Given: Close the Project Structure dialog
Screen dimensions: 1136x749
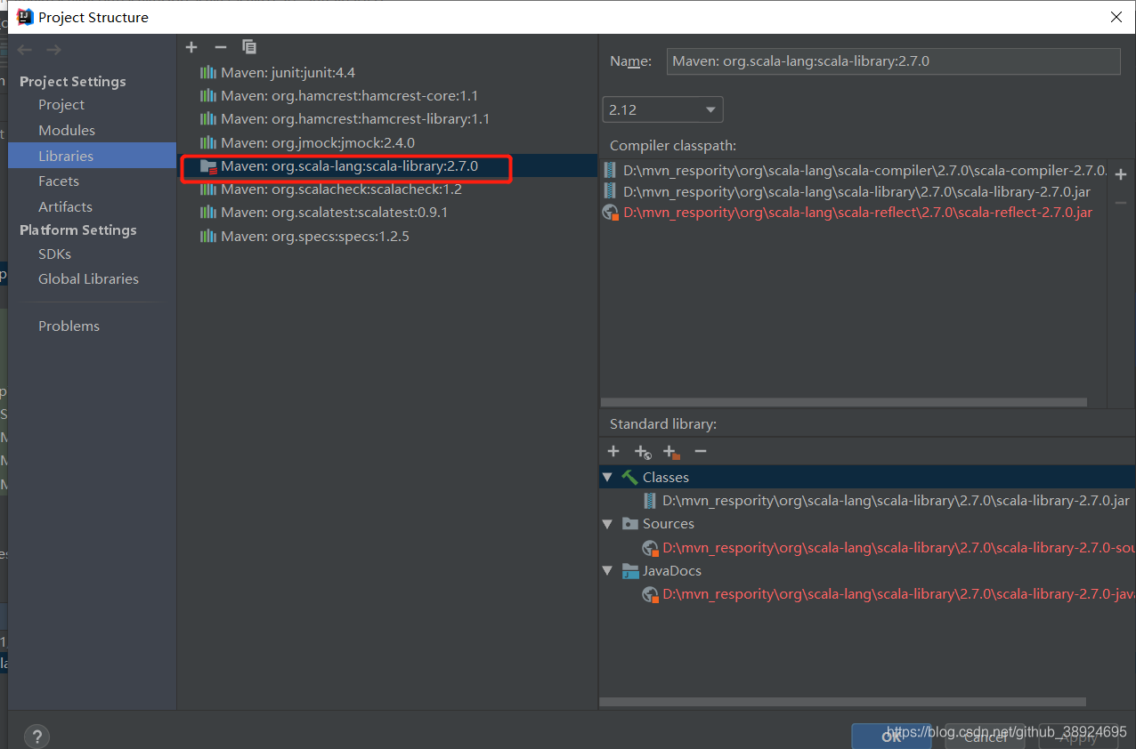Looking at the screenshot, I should (1116, 17).
